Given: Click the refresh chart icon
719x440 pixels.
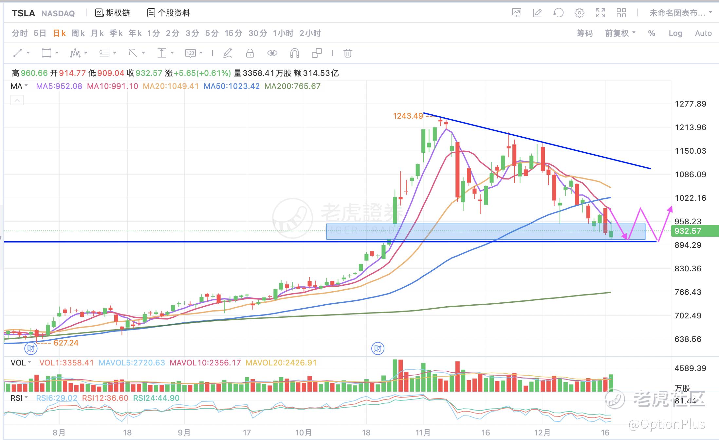Looking at the screenshot, I should click(558, 13).
